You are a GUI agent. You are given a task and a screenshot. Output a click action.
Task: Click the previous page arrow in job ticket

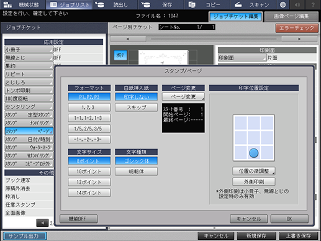(42, 223)
